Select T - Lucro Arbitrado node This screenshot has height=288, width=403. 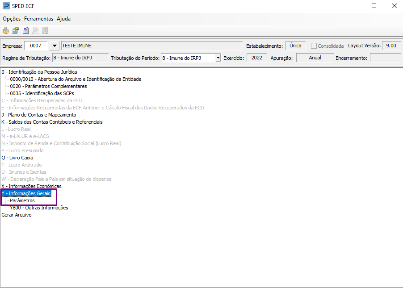(21, 165)
